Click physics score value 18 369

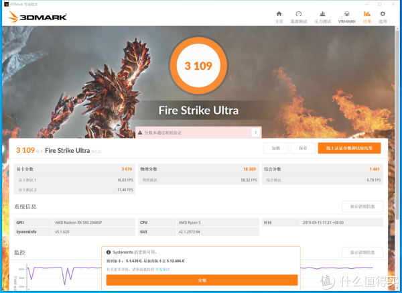249,169
